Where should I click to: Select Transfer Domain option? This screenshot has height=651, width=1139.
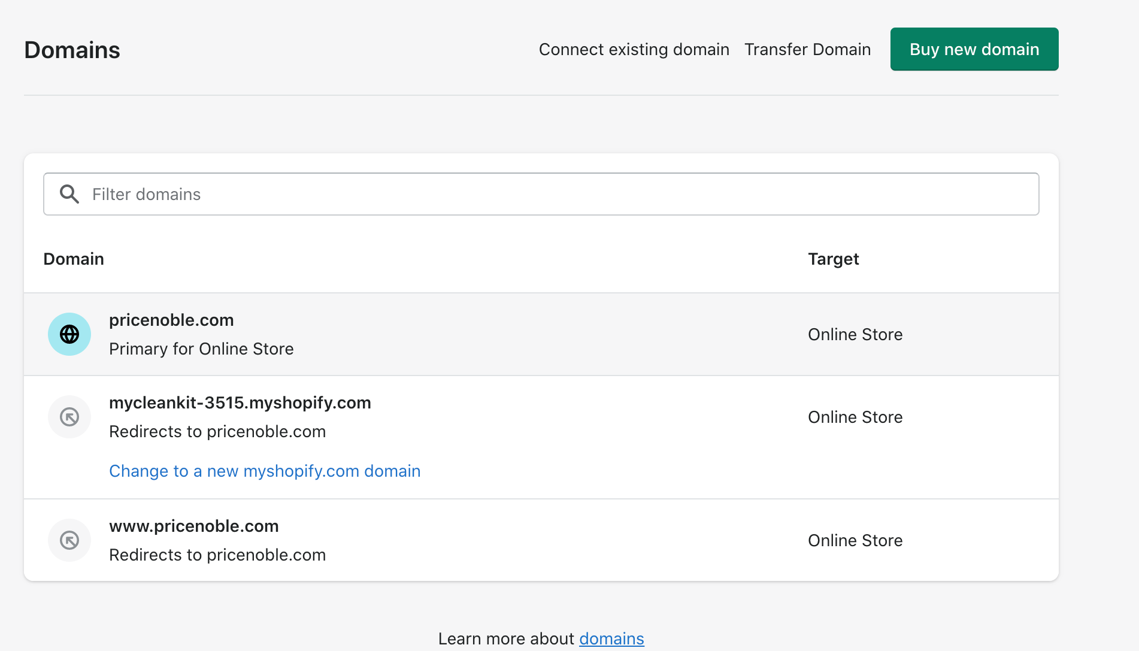tap(807, 49)
